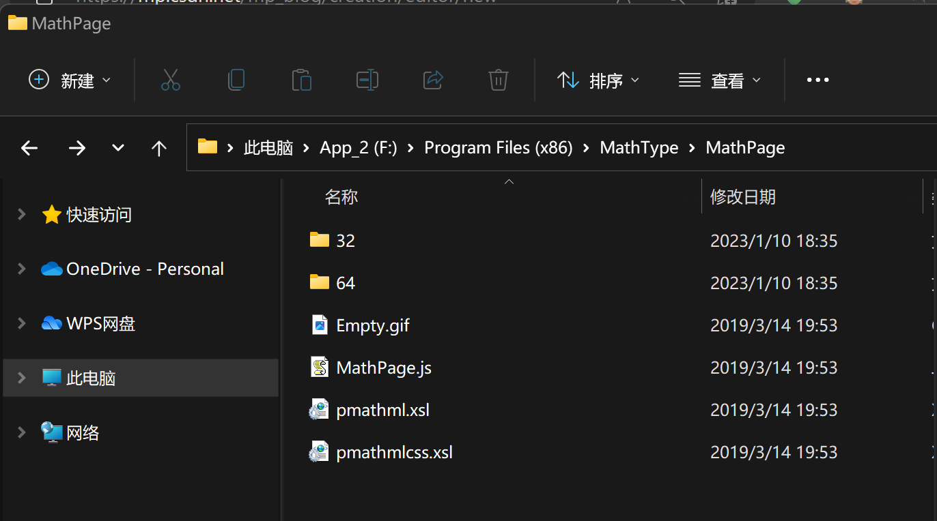Viewport: 937px width, 521px height.
Task: Open the three-dot More options menu
Action: click(x=817, y=80)
